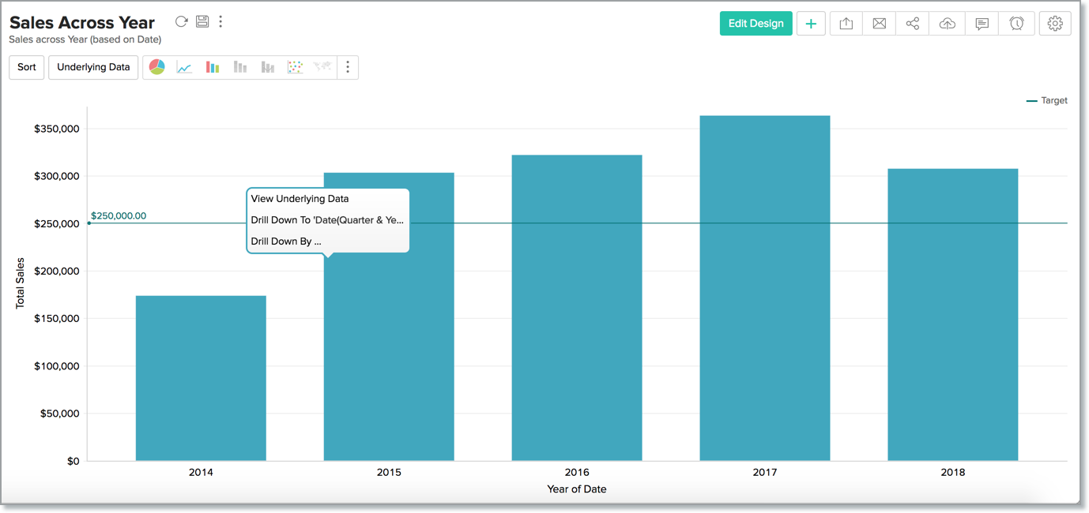This screenshot has width=1089, height=513.
Task: Open comments with the speech bubble icon
Action: (982, 24)
